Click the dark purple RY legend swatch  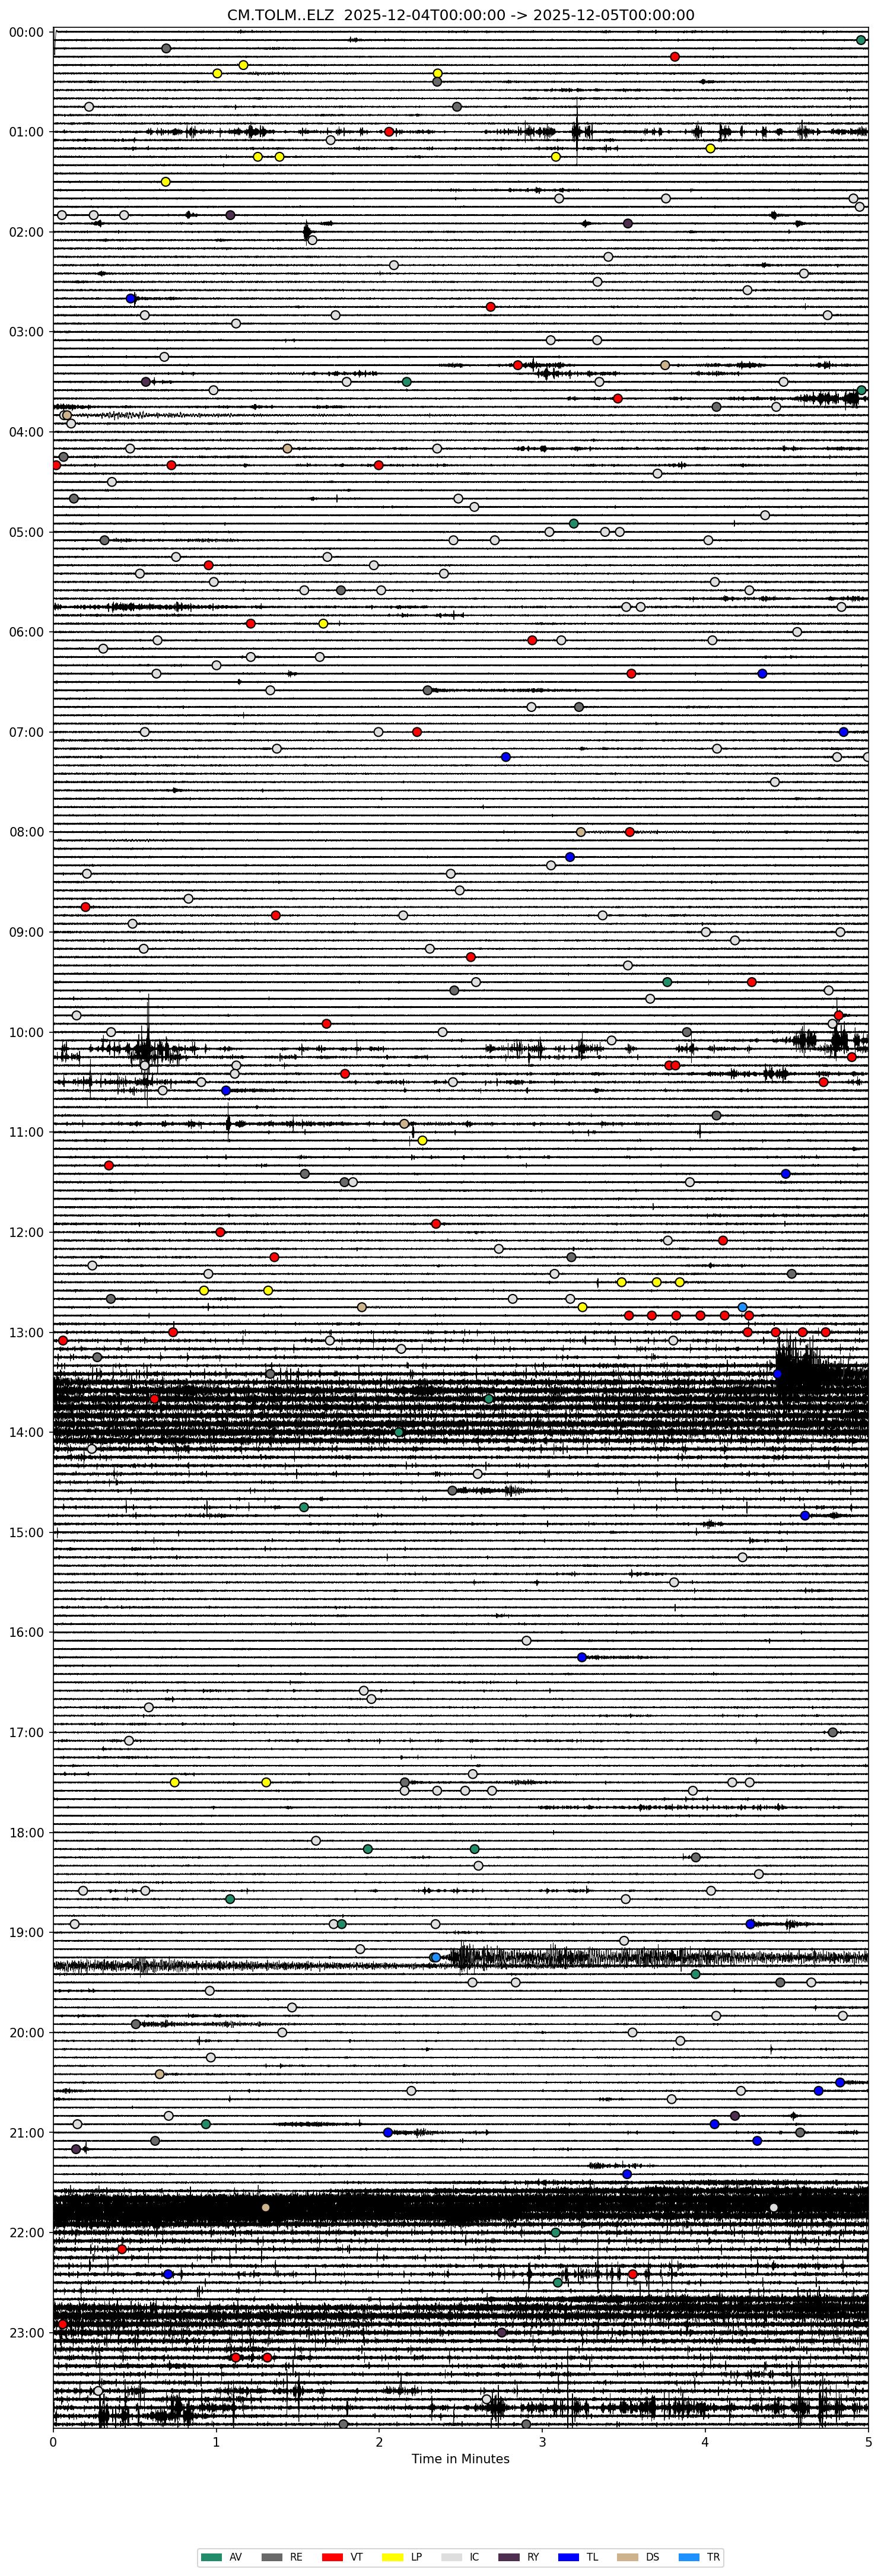(x=509, y=2557)
